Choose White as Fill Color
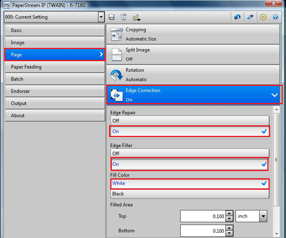Viewport: 286px width, 238px height. click(x=190, y=183)
